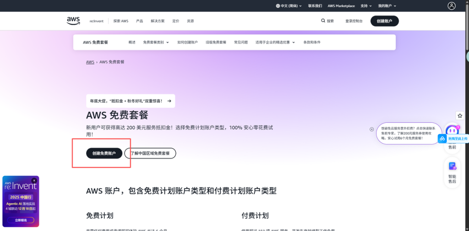Open 联系我们 link in top bar
Screen dimensions: 469x231
(315, 5)
